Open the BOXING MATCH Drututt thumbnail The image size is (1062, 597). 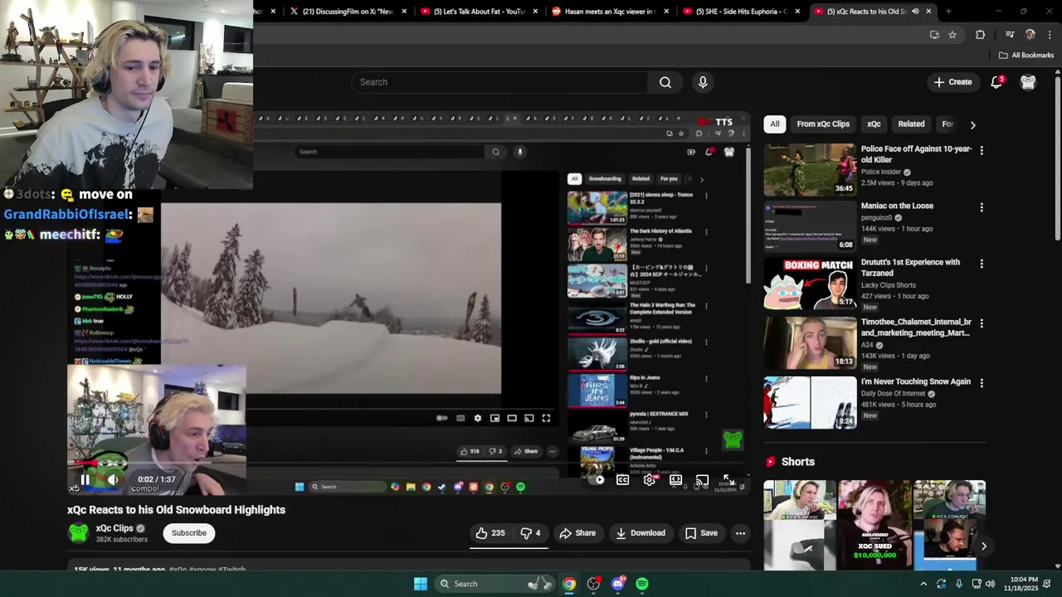(810, 283)
